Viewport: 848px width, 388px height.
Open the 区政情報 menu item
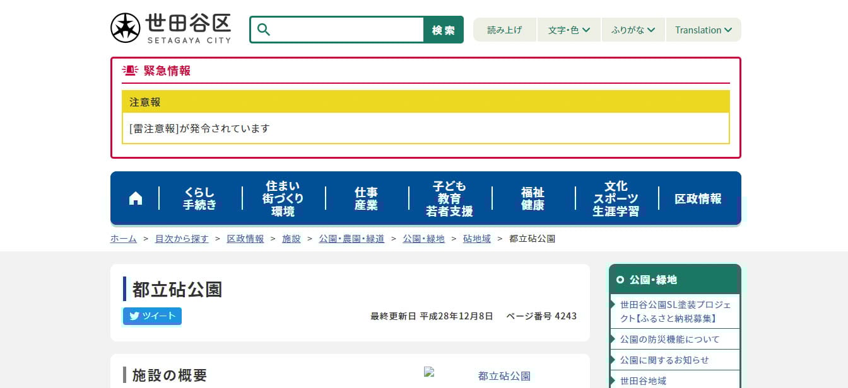[698, 198]
